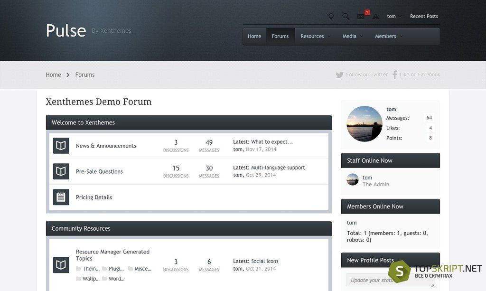This screenshot has height=291, width=486.
Task: Click Points count 8
Action: [430, 138]
